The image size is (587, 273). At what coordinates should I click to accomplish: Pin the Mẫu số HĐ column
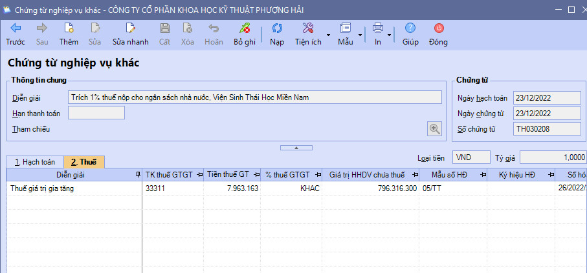(483, 175)
